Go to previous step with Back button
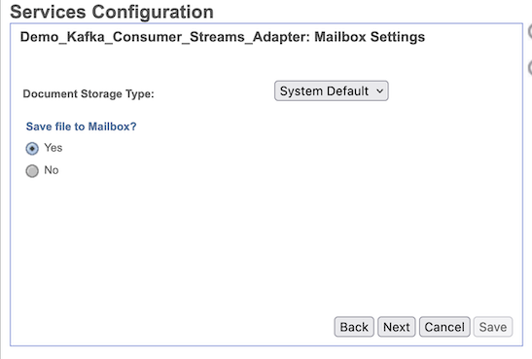The image size is (532, 359). [354, 327]
